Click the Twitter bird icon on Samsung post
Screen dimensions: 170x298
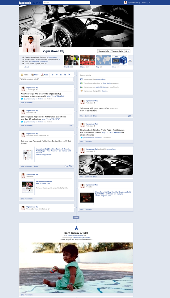pos(22,122)
